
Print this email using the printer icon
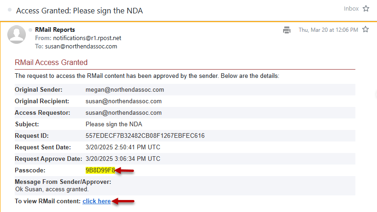287,30
